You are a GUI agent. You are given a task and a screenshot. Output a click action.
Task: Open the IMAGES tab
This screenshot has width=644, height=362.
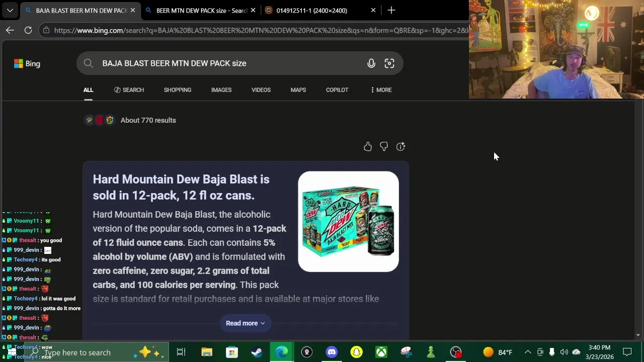(x=221, y=90)
